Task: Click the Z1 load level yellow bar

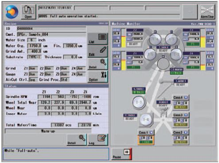Action: (124, 65)
